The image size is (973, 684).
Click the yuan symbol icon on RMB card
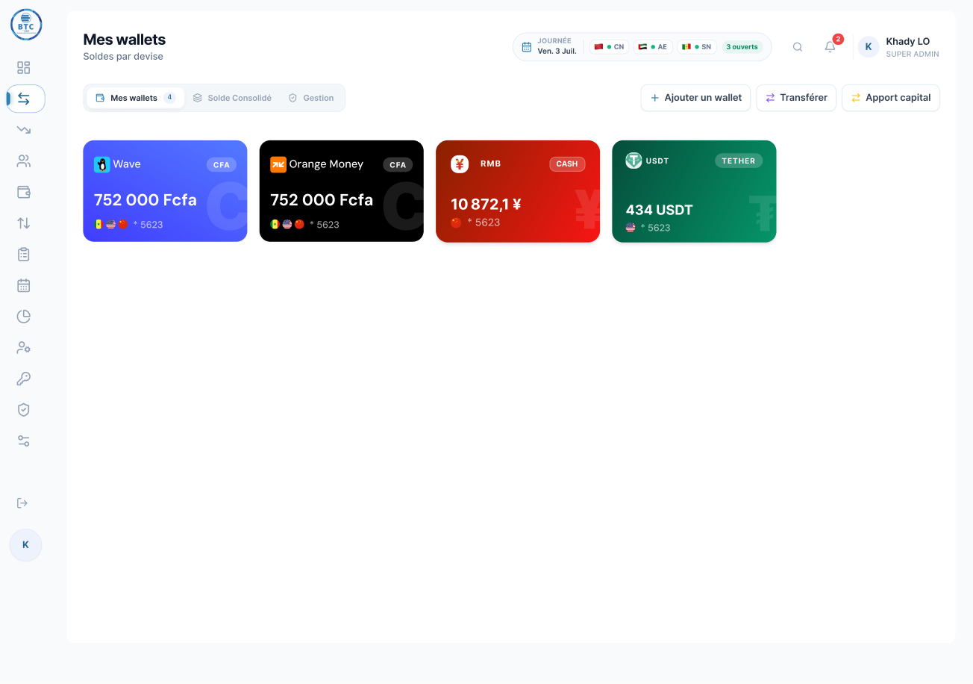coord(460,164)
